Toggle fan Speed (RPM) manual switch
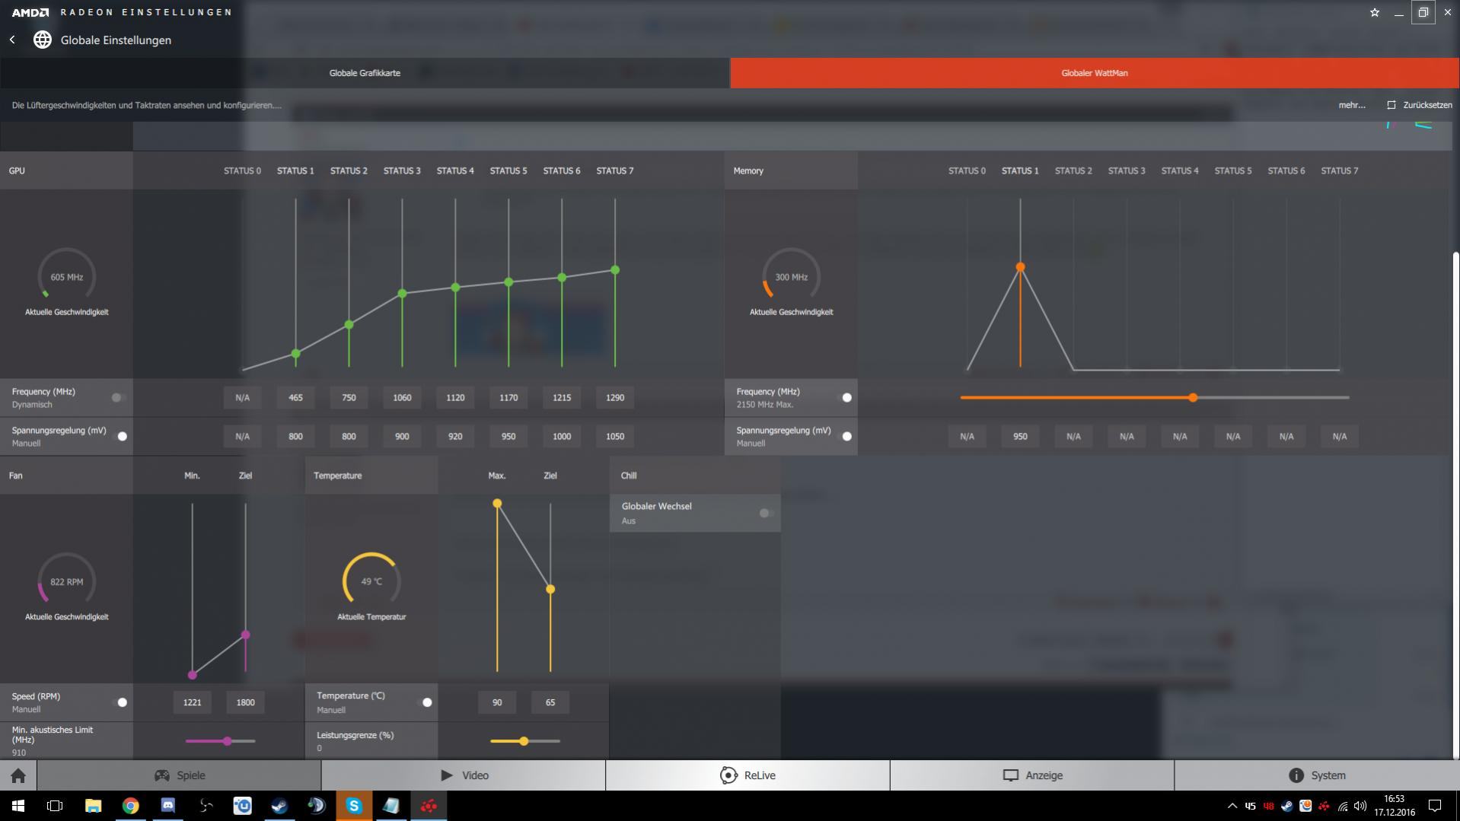Screen dimensions: 1460x821 tap(120, 702)
